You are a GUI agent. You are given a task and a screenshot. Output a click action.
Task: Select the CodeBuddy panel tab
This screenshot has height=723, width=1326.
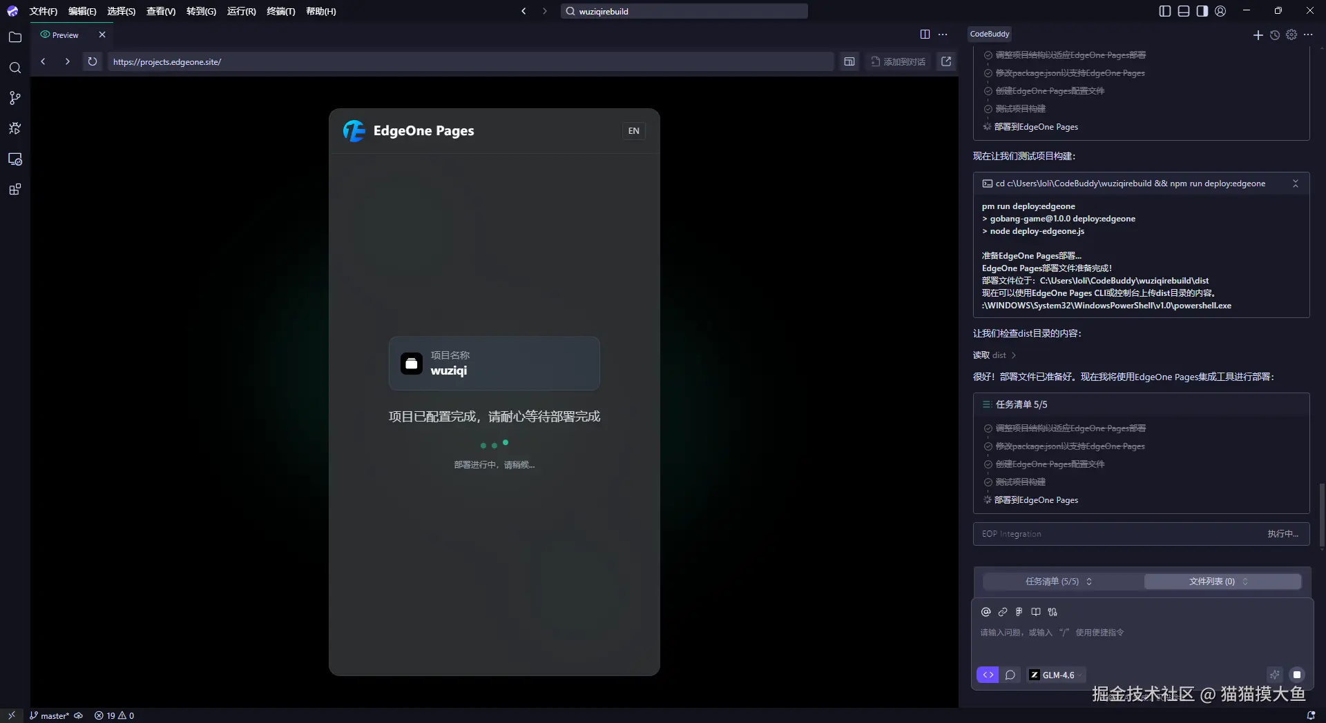coord(989,34)
